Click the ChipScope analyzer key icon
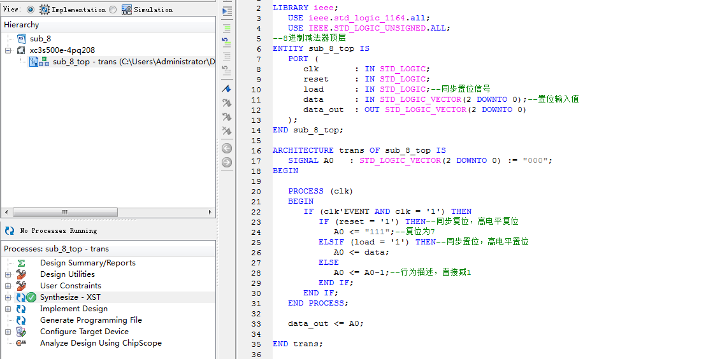 (x=21, y=343)
